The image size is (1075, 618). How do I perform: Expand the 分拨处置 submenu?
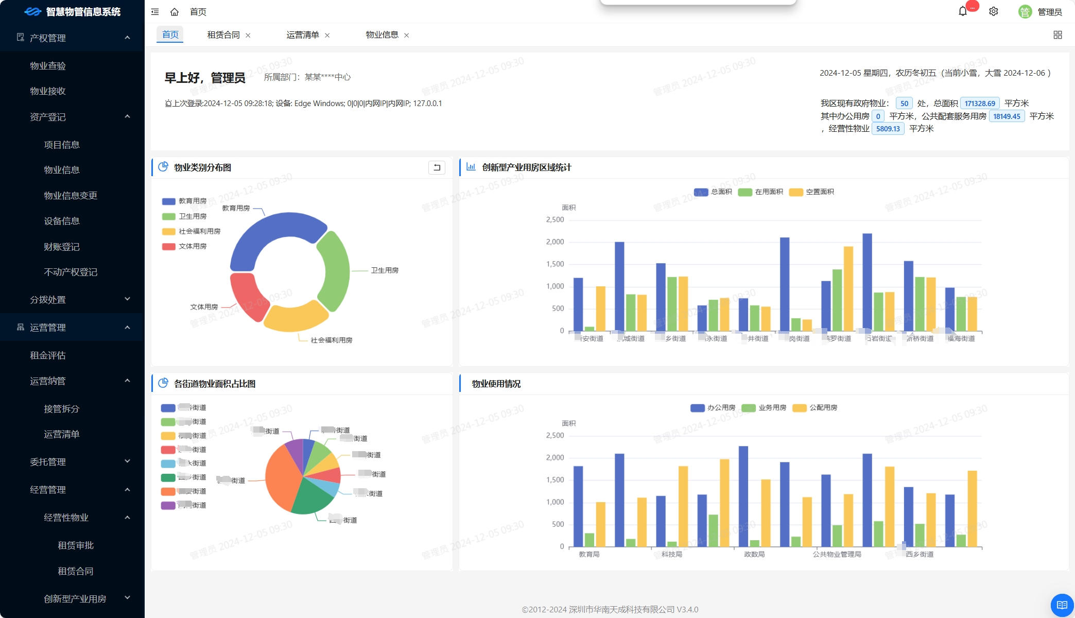coord(72,299)
